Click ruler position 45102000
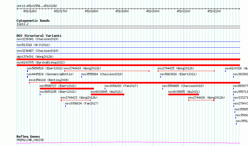 point(153,11)
